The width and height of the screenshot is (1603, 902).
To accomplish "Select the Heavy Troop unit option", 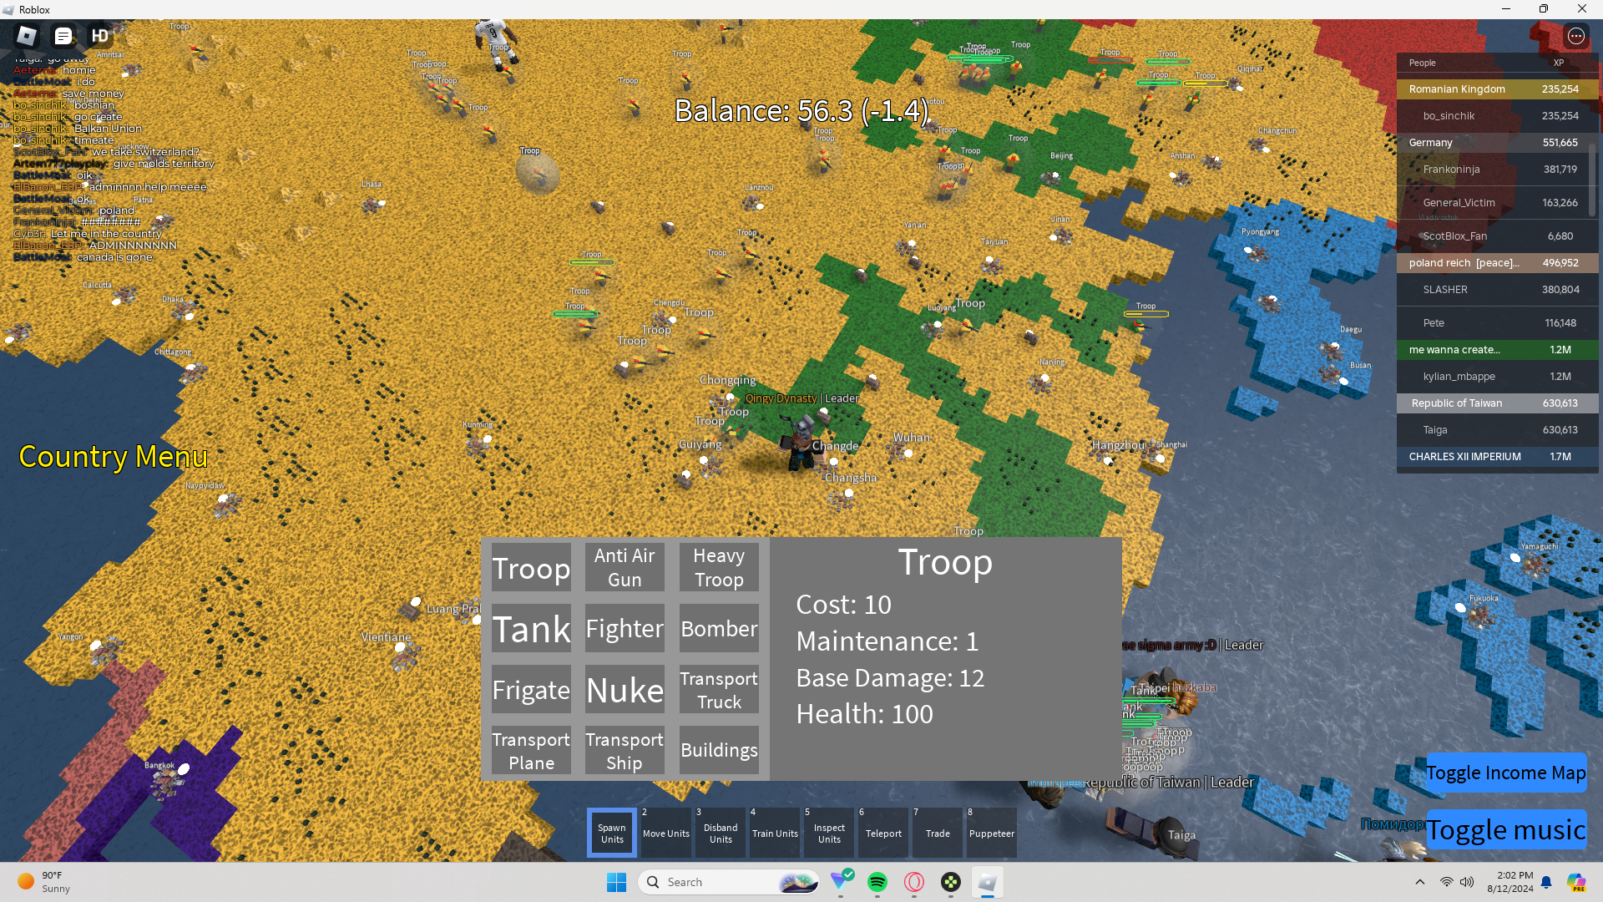I will 719,567.
